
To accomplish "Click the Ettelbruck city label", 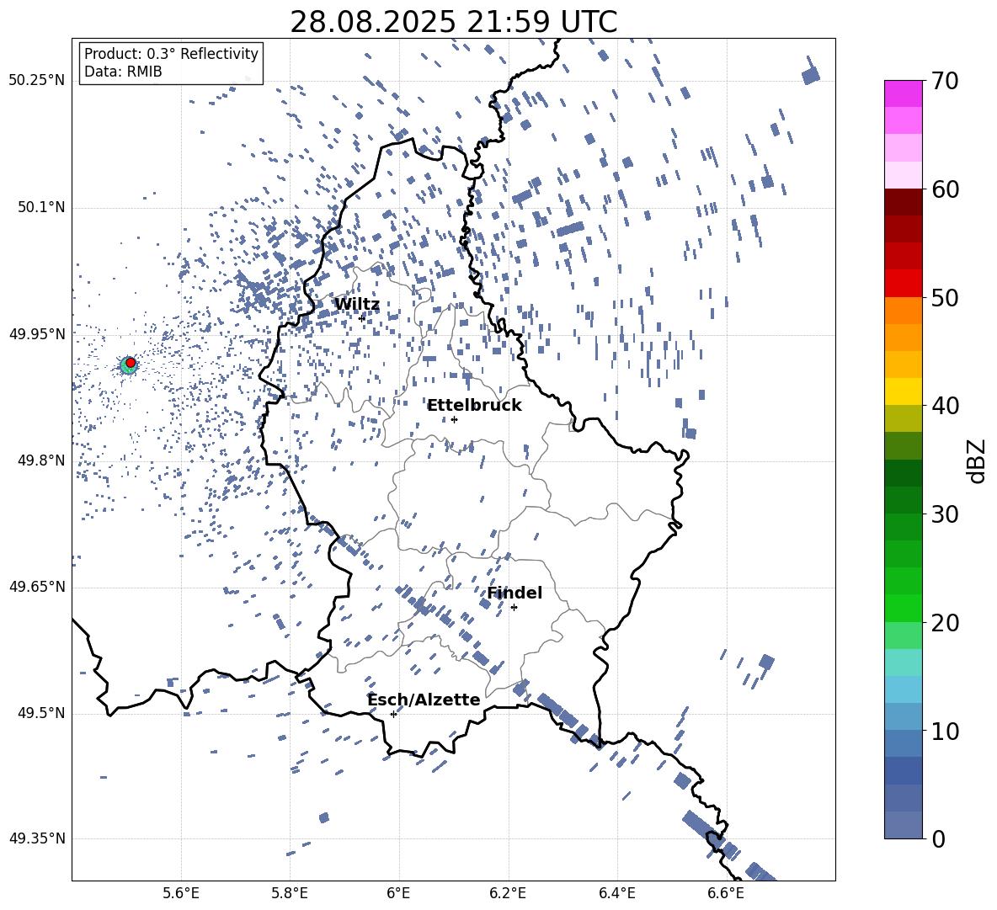I will pos(474,406).
